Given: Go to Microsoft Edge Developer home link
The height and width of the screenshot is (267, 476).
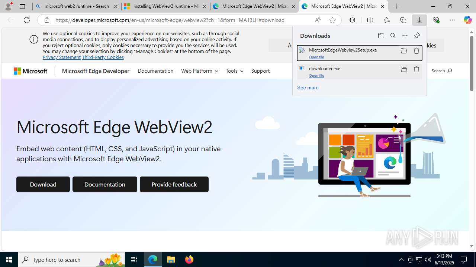Looking at the screenshot, I should (x=96, y=71).
